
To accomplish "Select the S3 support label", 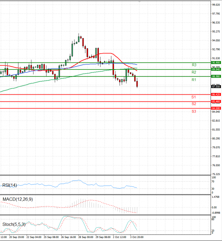I will click(x=194, y=111).
